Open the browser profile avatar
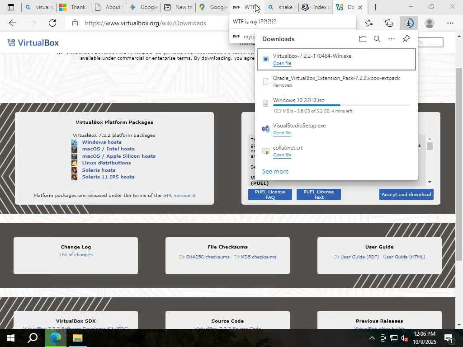The width and height of the screenshot is (463, 347). [430, 23]
